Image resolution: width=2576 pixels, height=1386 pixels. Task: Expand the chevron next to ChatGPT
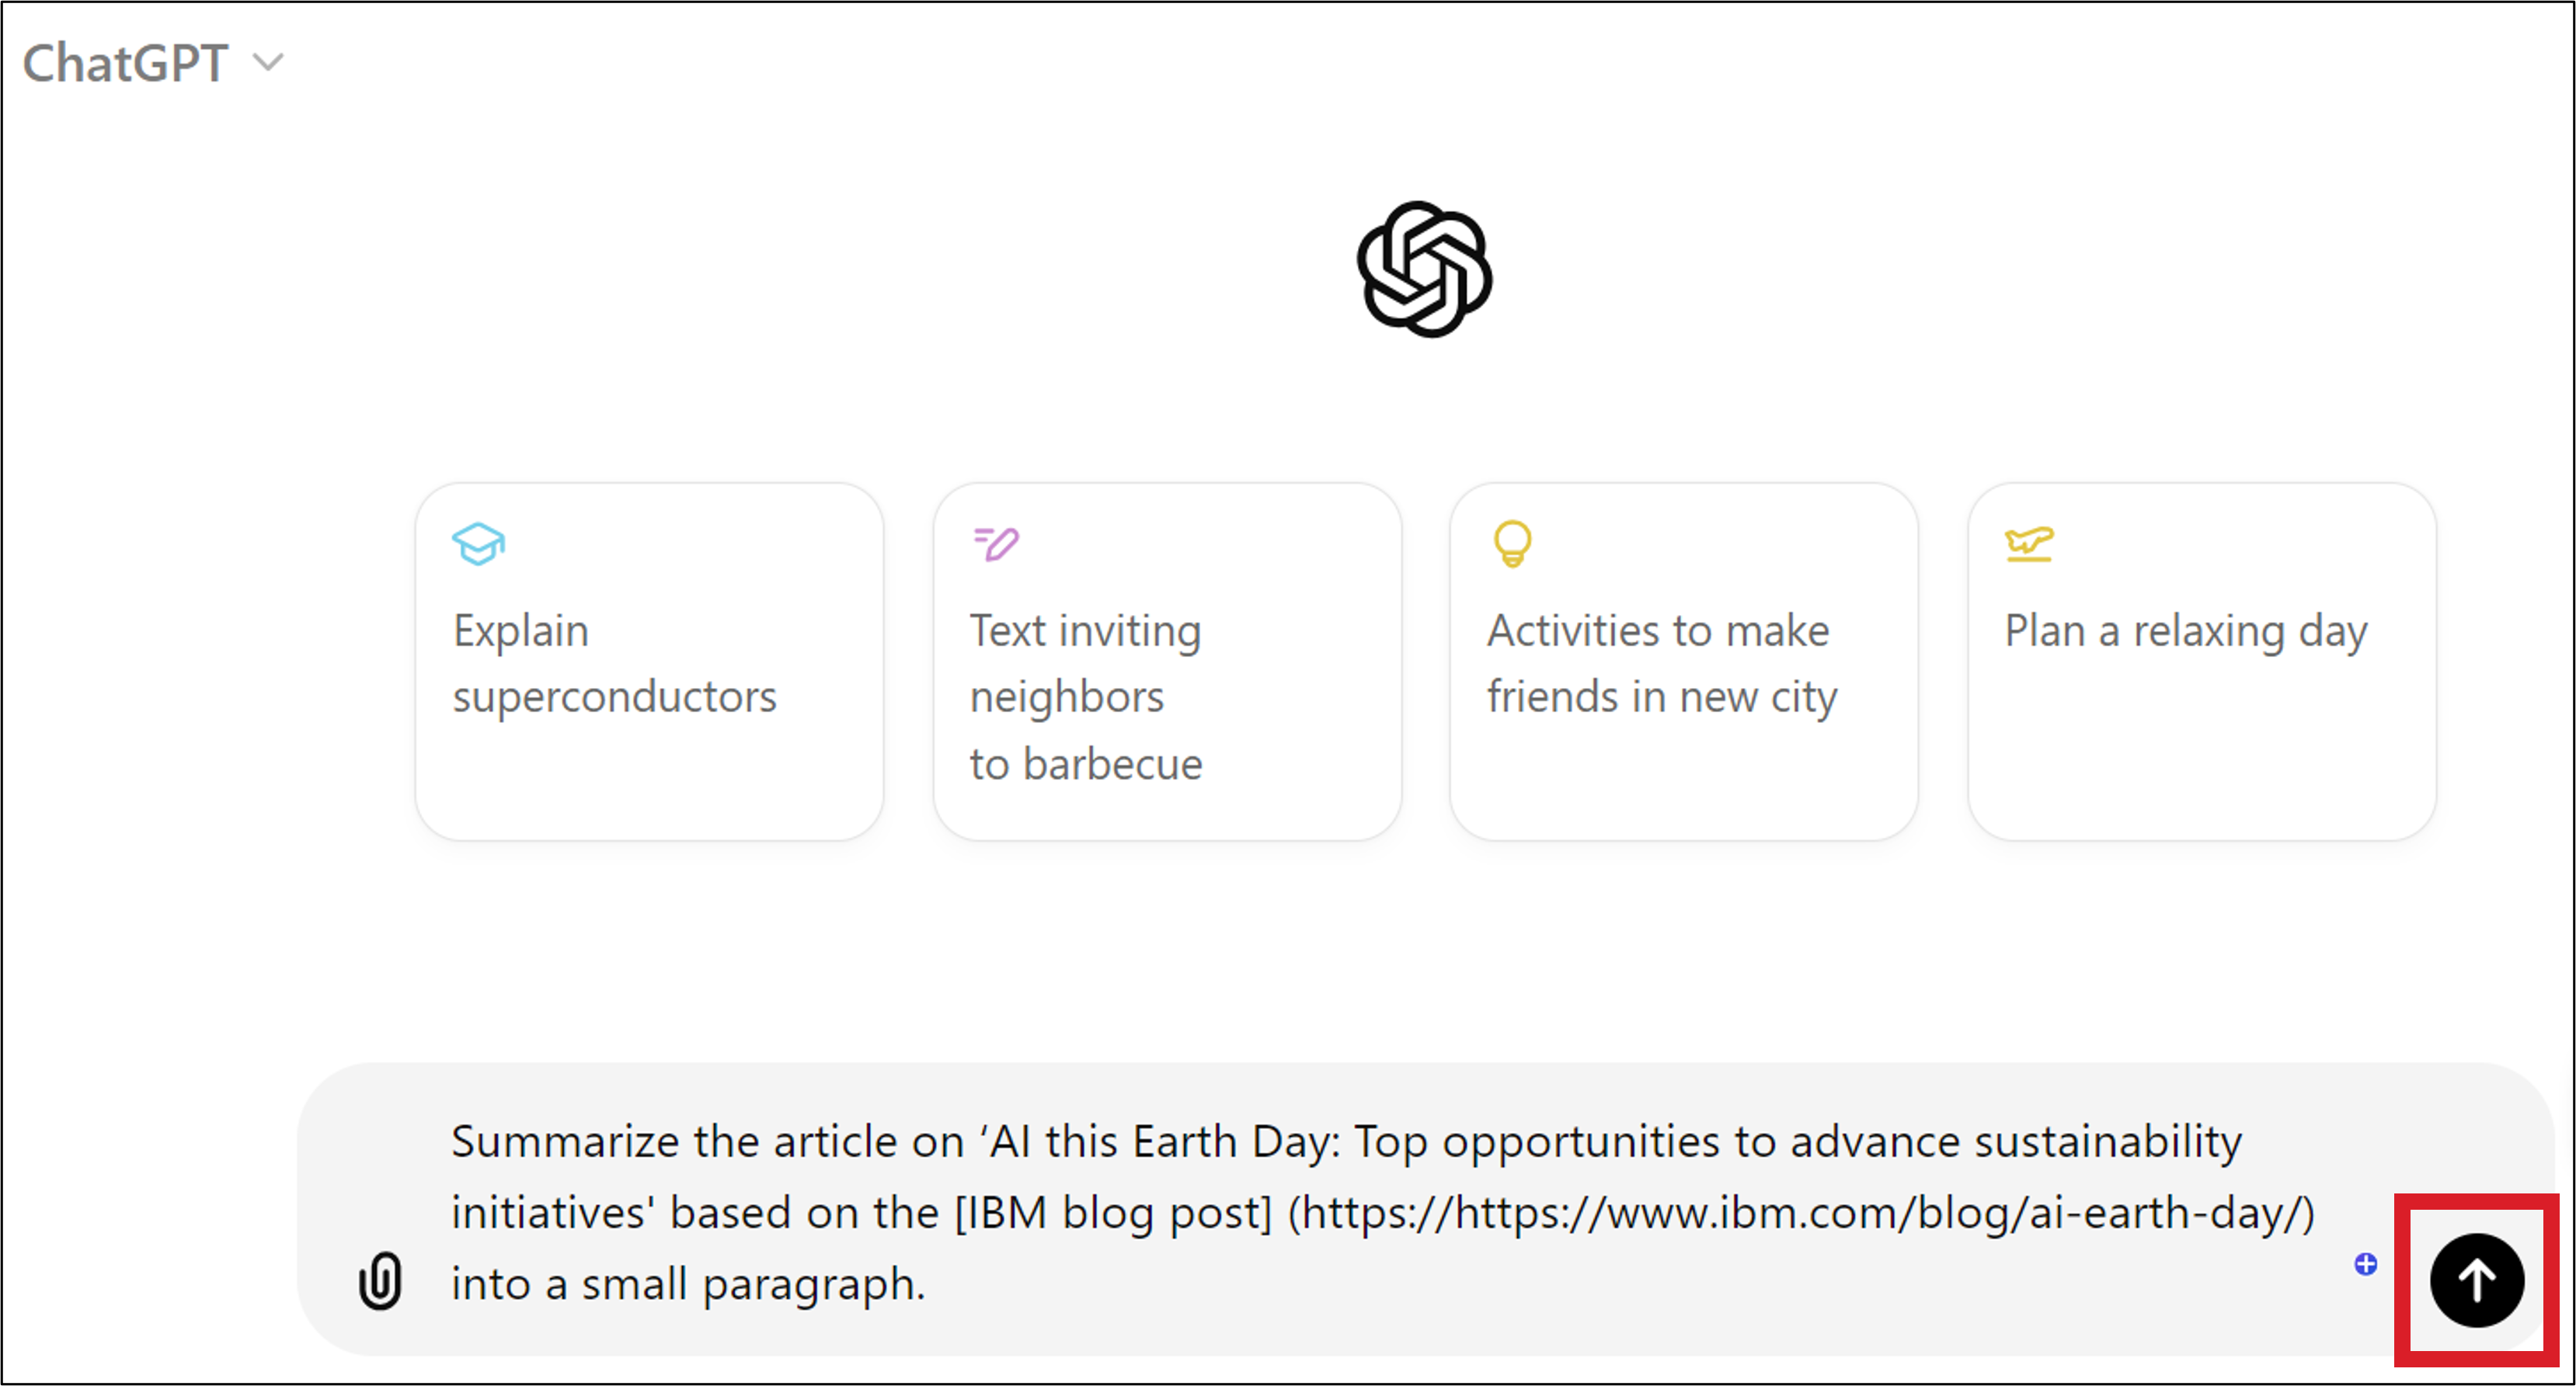[268, 63]
